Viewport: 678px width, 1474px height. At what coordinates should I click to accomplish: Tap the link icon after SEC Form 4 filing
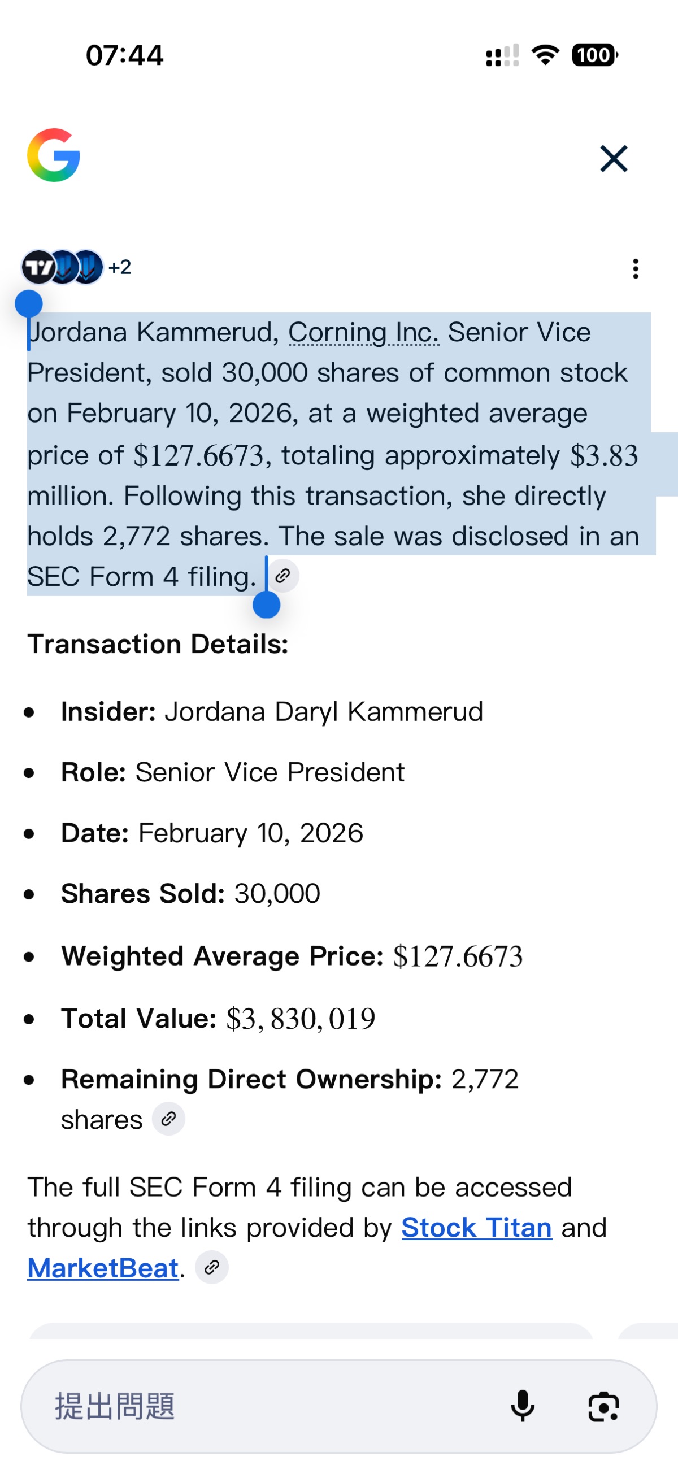[283, 576]
